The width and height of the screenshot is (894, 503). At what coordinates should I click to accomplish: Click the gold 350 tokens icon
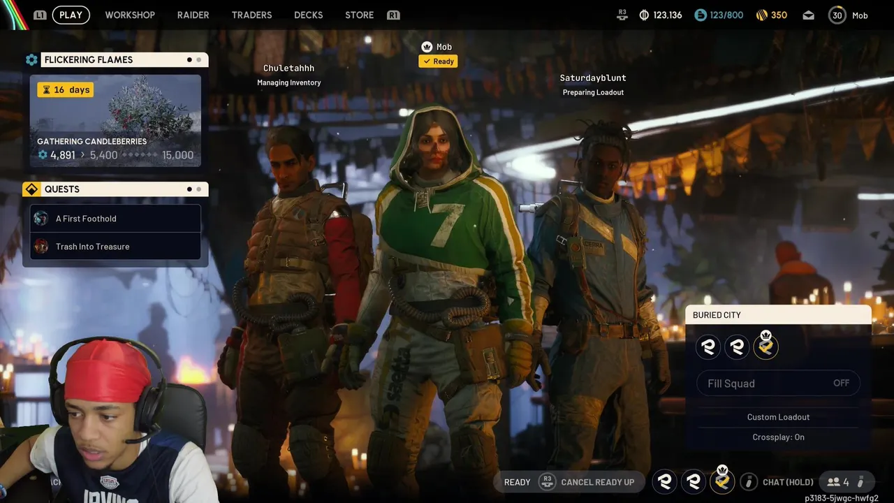click(x=762, y=15)
